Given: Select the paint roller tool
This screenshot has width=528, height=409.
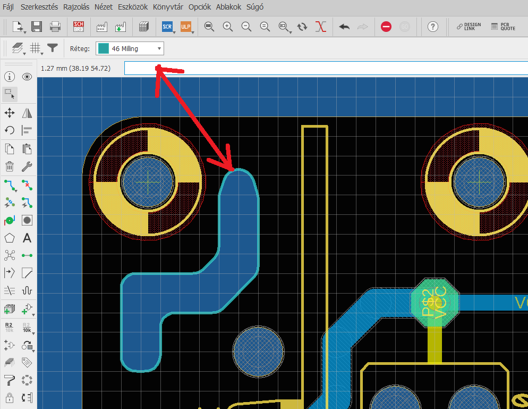Looking at the screenshot, I should pyautogui.click(x=10, y=380).
